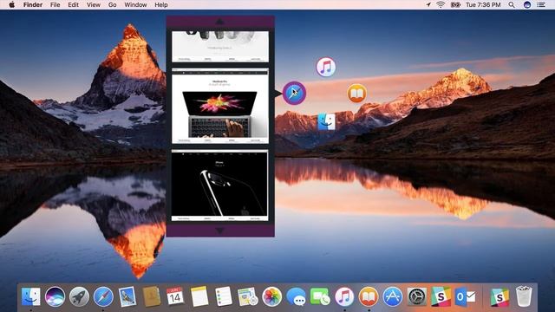The image size is (555, 312).
Task: Open Contacts book in the Dock
Action: click(x=152, y=296)
